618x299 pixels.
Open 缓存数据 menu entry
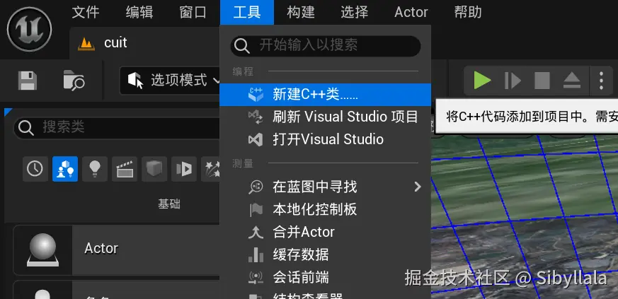coord(325,254)
